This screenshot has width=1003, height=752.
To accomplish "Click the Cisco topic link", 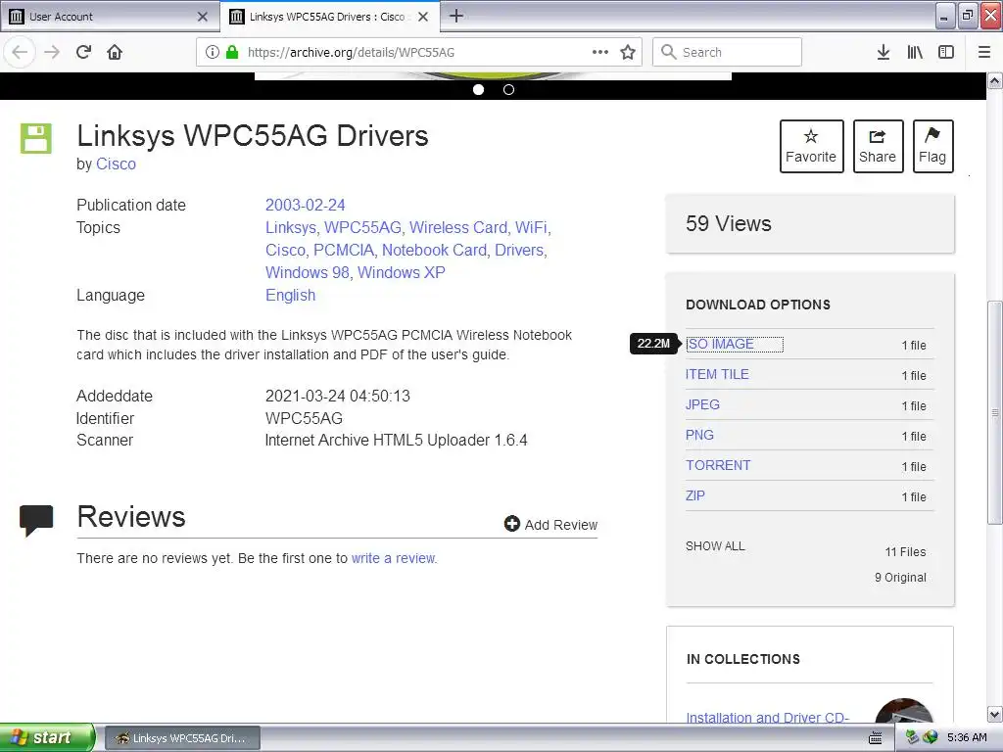I will point(285,250).
